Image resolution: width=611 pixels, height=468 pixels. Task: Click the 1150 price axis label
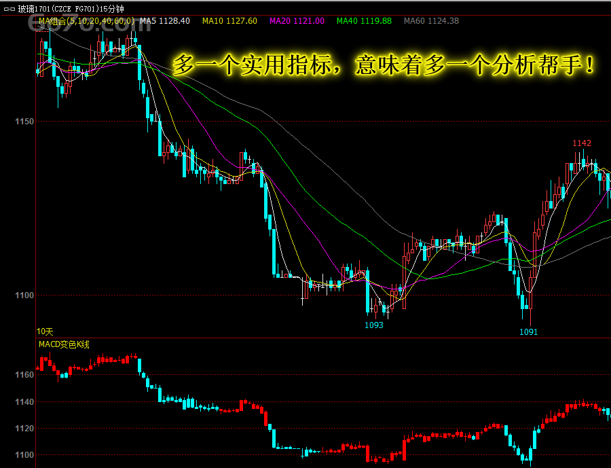(x=24, y=122)
